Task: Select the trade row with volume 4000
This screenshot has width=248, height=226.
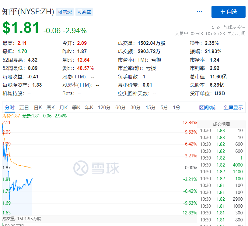Action: pos(221,165)
